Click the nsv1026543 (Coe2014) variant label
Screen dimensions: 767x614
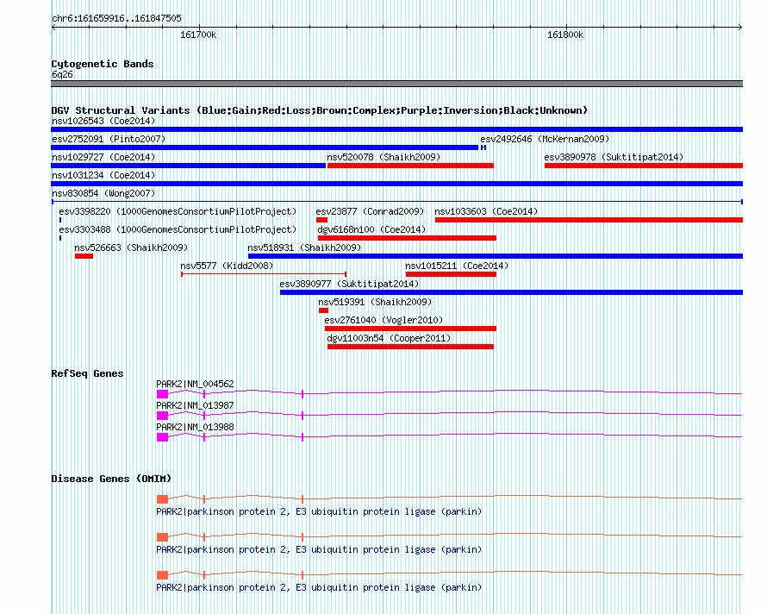click(x=103, y=121)
